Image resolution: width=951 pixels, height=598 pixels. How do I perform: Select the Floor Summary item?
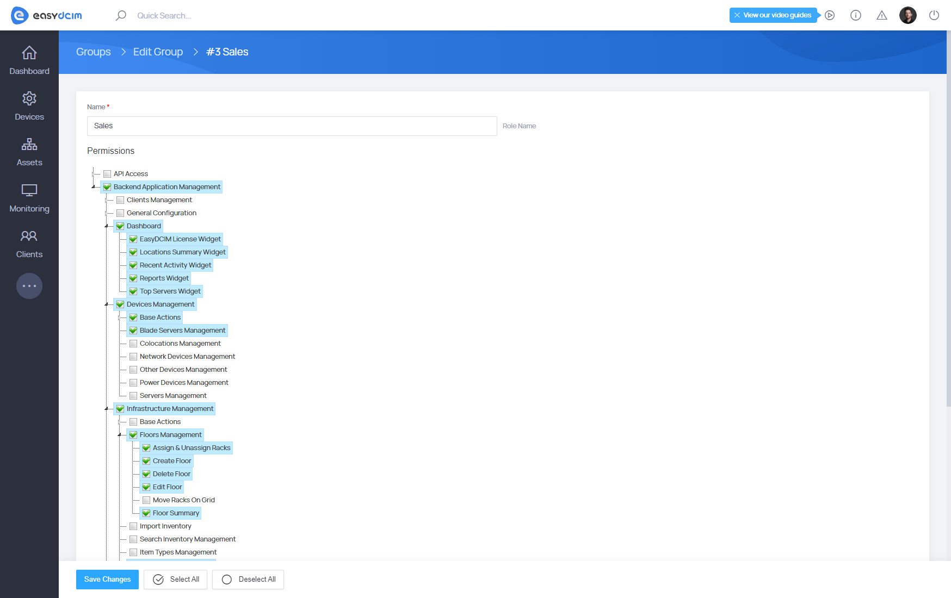click(x=176, y=513)
